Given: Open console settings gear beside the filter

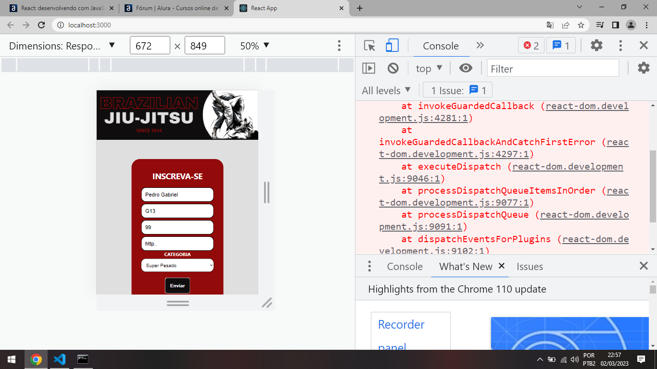Looking at the screenshot, I should [644, 68].
